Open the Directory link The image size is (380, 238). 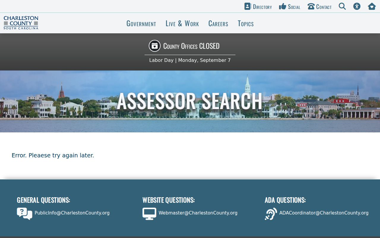pos(262,7)
